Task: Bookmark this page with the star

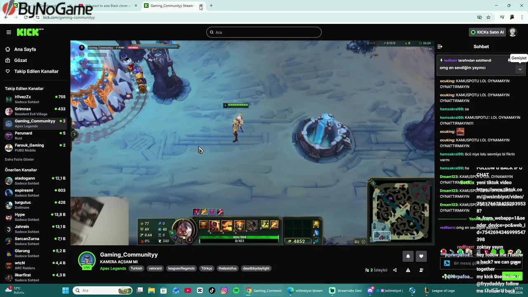Action: tap(488, 17)
